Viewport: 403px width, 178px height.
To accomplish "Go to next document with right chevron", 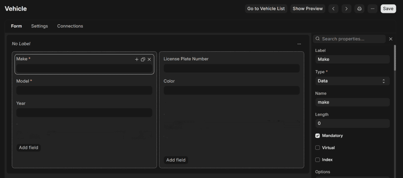I will [346, 9].
